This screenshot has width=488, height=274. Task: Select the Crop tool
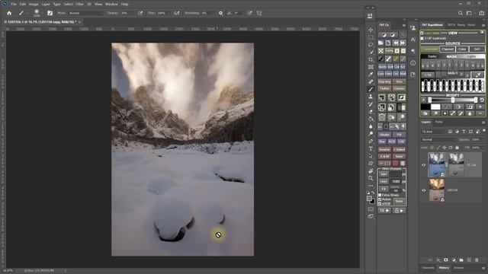pyautogui.click(x=371, y=59)
